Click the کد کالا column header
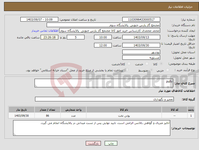199x150 pixels. click(174, 110)
